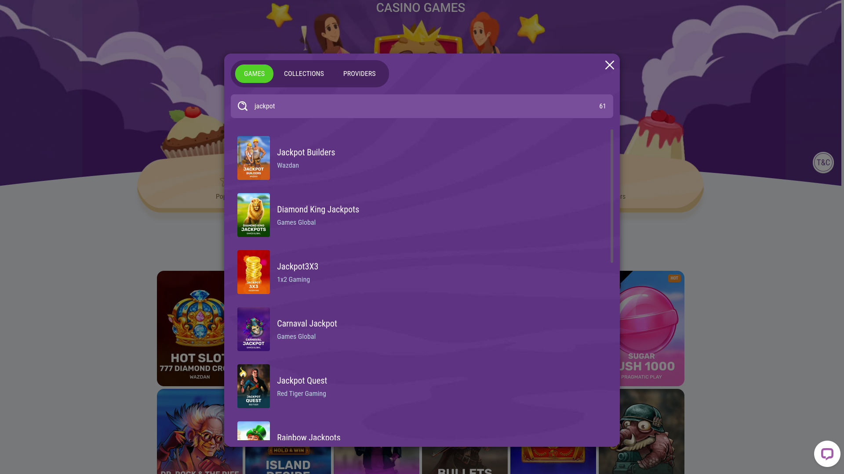Select the Games tab
Screen dimensions: 844x474
(254, 74)
